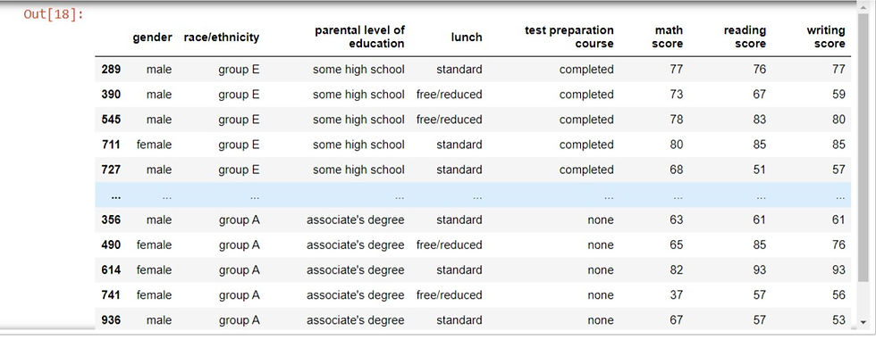Viewport: 876px width, 348px height.
Task: Click the reading score column header
Action: (745, 37)
